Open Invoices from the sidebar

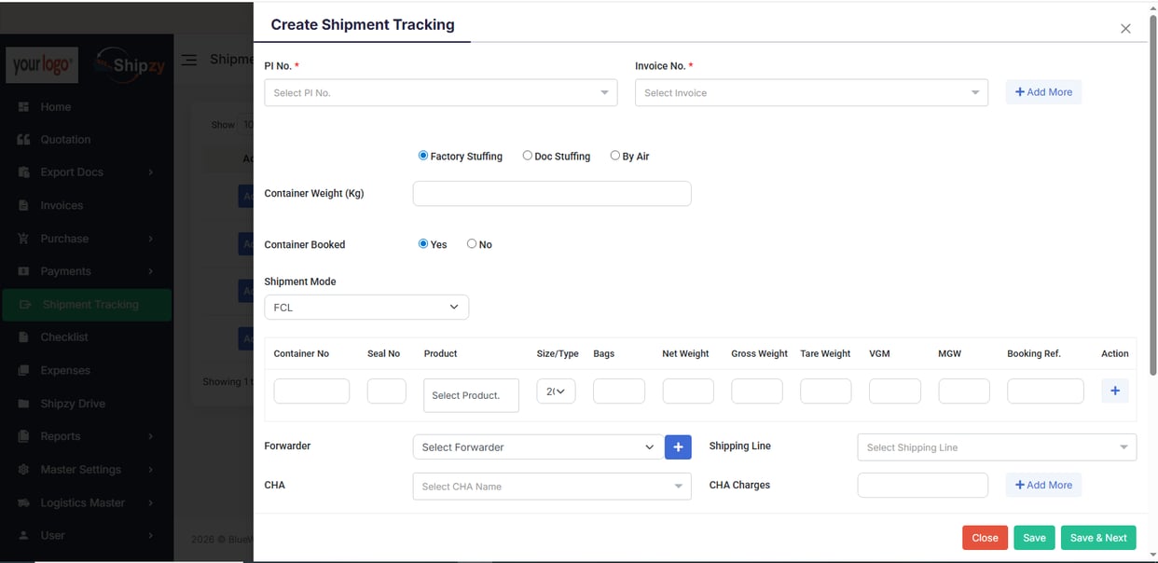(62, 205)
